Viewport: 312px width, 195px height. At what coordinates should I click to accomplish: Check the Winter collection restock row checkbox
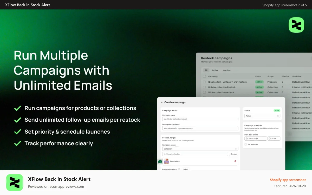click(x=204, y=92)
